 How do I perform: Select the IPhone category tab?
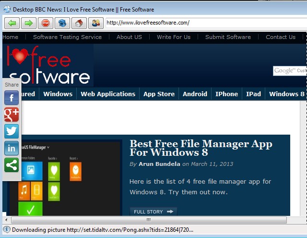pos(227,94)
